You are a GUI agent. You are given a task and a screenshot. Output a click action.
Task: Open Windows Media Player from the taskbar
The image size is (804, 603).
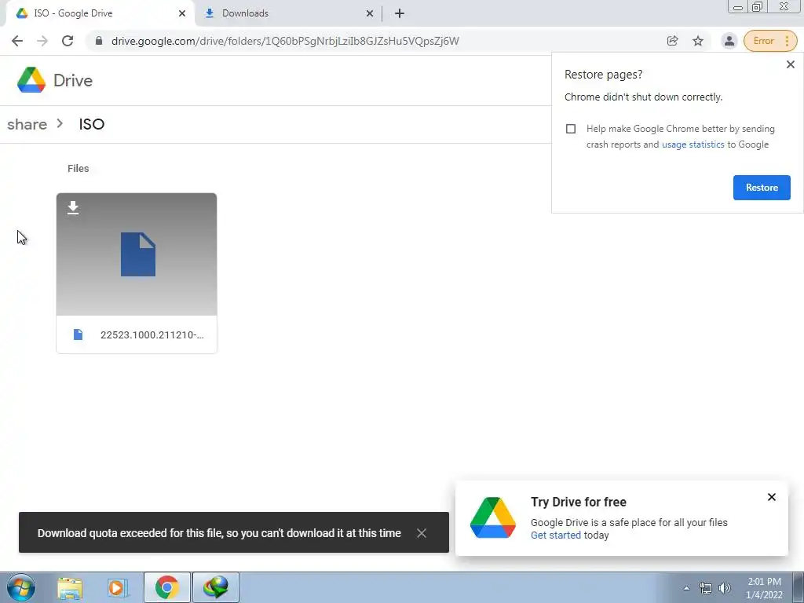118,587
